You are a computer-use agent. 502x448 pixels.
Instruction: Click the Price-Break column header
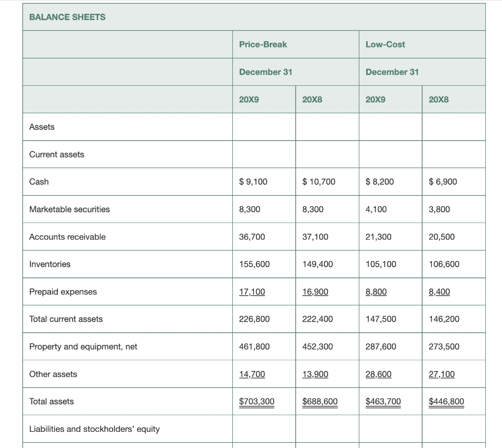[263, 44]
